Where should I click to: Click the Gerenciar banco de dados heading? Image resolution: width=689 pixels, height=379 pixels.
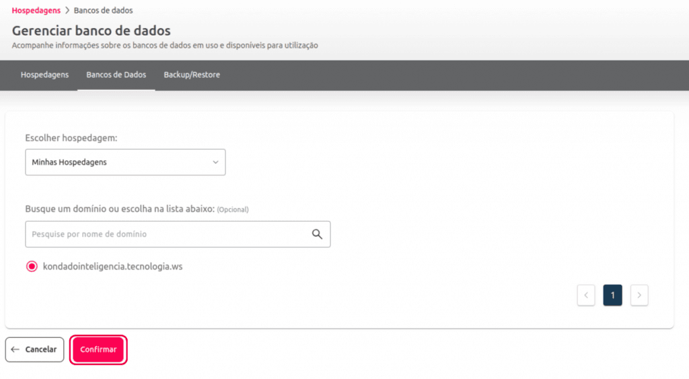click(x=91, y=31)
